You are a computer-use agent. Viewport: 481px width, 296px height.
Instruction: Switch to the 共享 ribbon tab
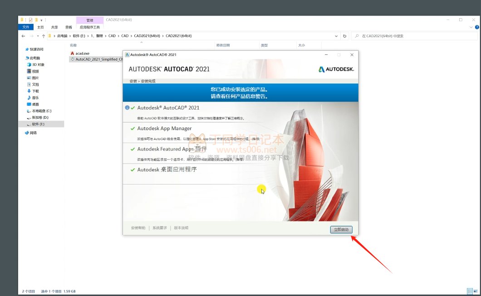click(54, 27)
